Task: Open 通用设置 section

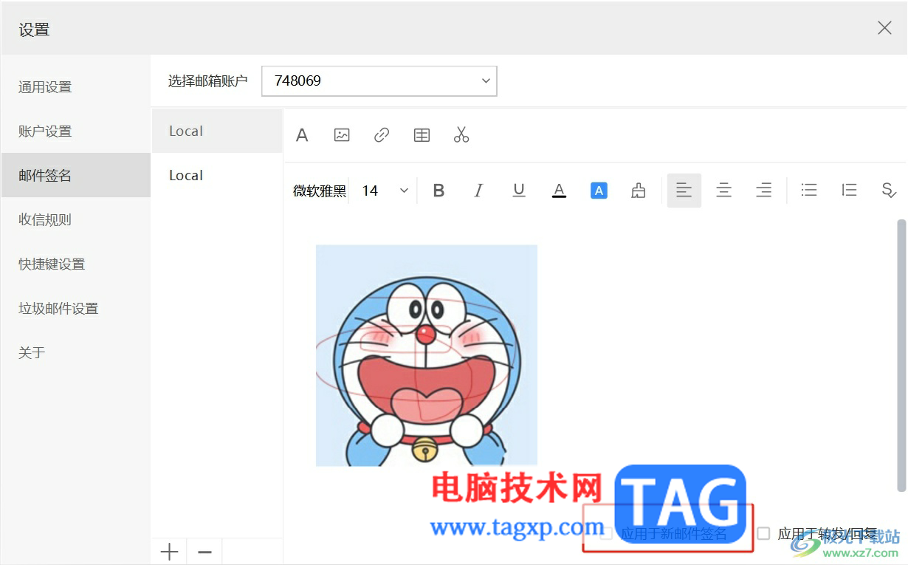Action: [76, 87]
